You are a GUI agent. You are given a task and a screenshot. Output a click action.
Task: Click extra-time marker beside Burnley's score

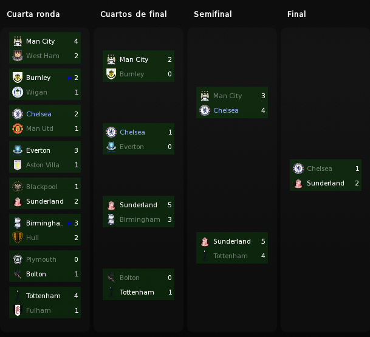pyautogui.click(x=70, y=78)
